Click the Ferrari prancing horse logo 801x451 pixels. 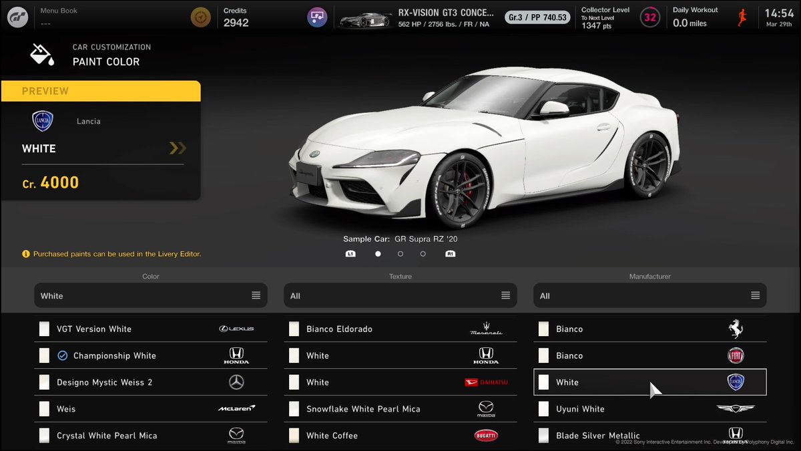point(736,329)
